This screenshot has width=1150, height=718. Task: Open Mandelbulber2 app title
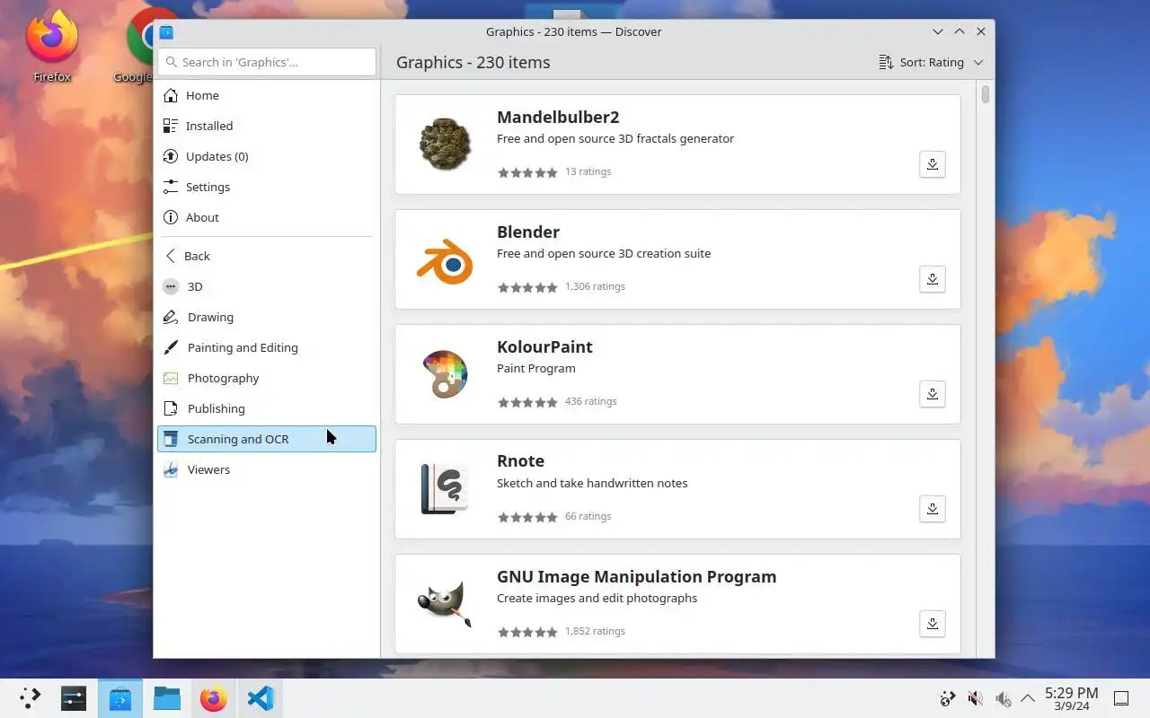point(558,117)
